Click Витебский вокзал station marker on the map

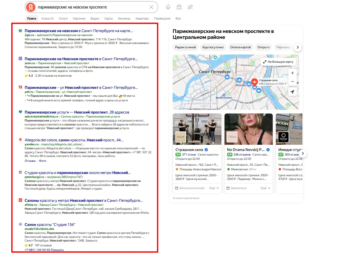coord(224,95)
